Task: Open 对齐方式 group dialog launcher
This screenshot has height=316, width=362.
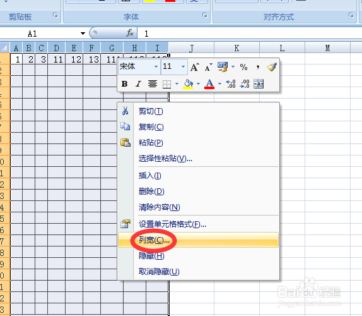Action: point(351,15)
